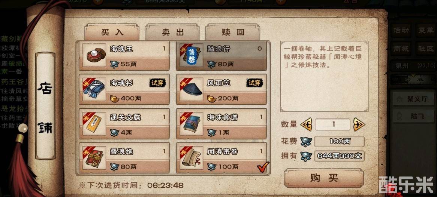
Task: Click the 海魂衫 blue robe icon
Action: click(94, 89)
